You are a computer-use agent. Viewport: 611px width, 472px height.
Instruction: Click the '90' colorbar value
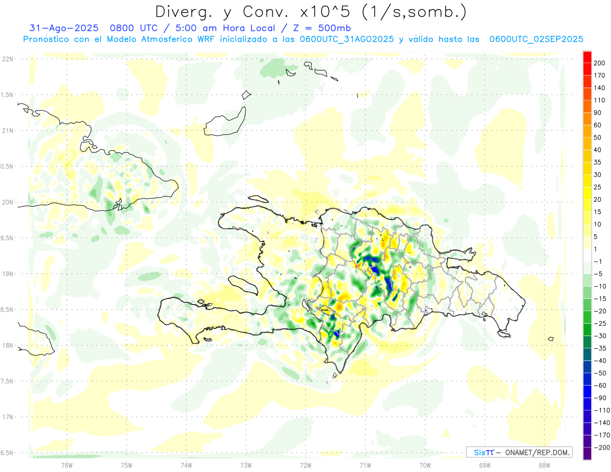coord(598,113)
